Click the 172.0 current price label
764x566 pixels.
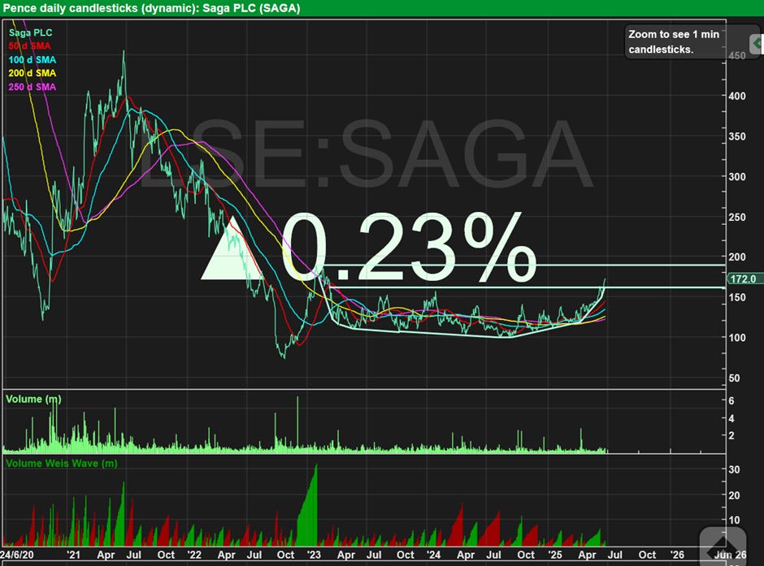pos(744,279)
